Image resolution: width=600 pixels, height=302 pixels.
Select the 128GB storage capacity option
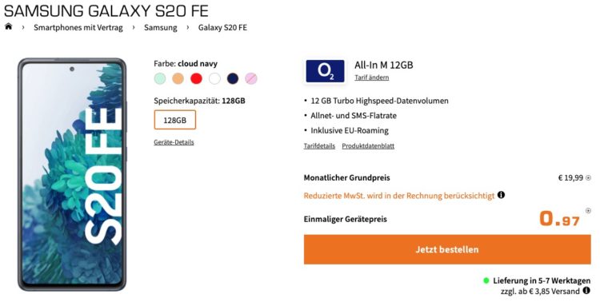click(x=175, y=120)
